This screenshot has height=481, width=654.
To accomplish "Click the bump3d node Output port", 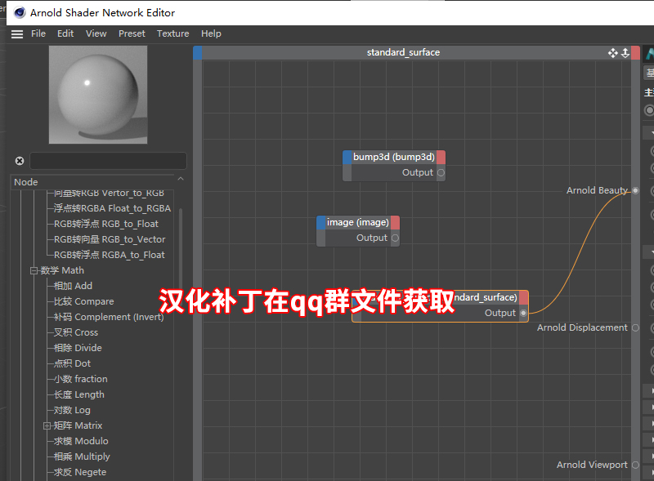I will click(441, 172).
